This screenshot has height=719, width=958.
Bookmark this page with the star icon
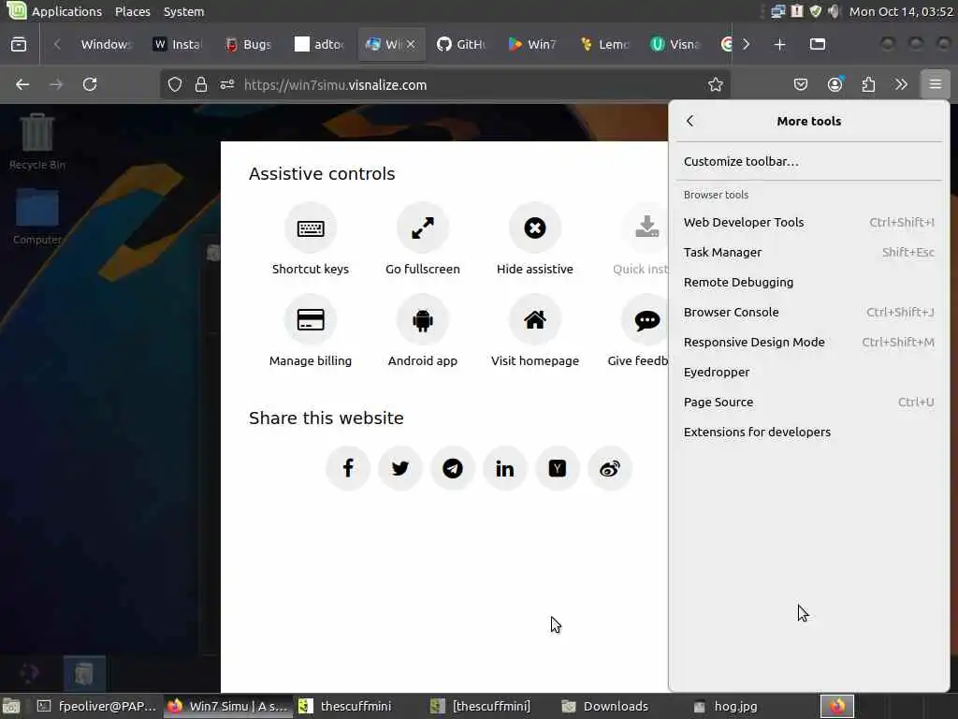click(716, 84)
